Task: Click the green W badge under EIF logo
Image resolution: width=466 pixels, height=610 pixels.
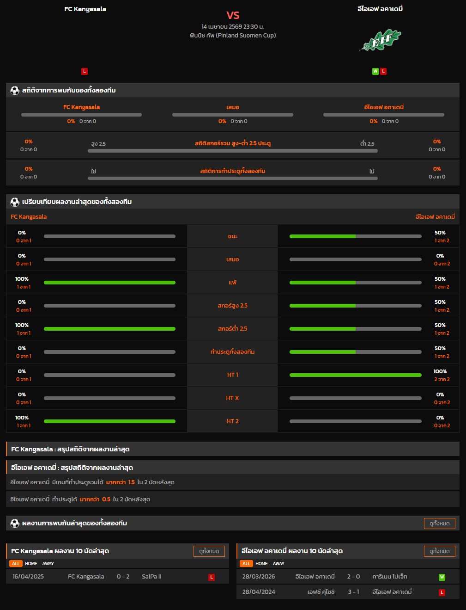Action: [375, 71]
